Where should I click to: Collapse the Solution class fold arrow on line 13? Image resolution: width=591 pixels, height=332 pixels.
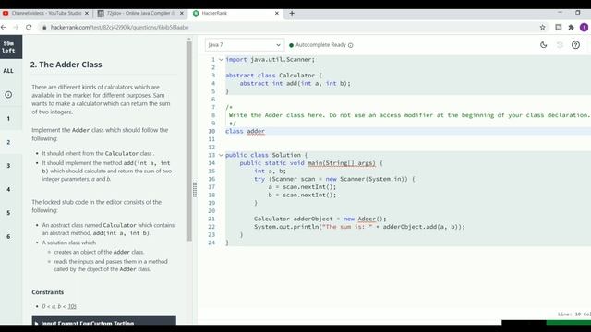(x=222, y=155)
